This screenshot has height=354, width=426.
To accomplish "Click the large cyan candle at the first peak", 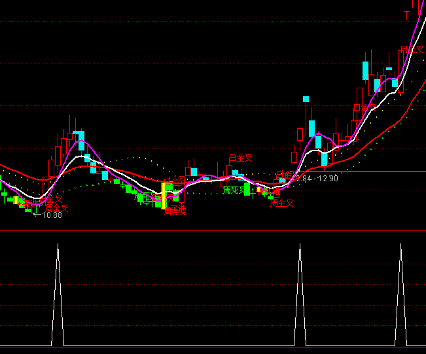I will pyautogui.click(x=79, y=141).
